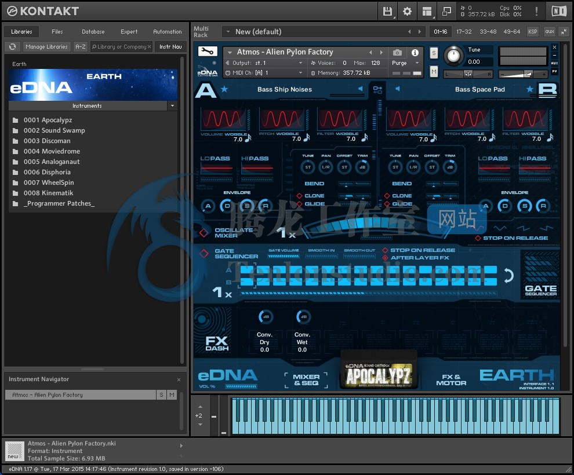This screenshot has width=574, height=475.
Task: Expand the Instruments dropdown under eDNA Earth
Action: coord(172,105)
